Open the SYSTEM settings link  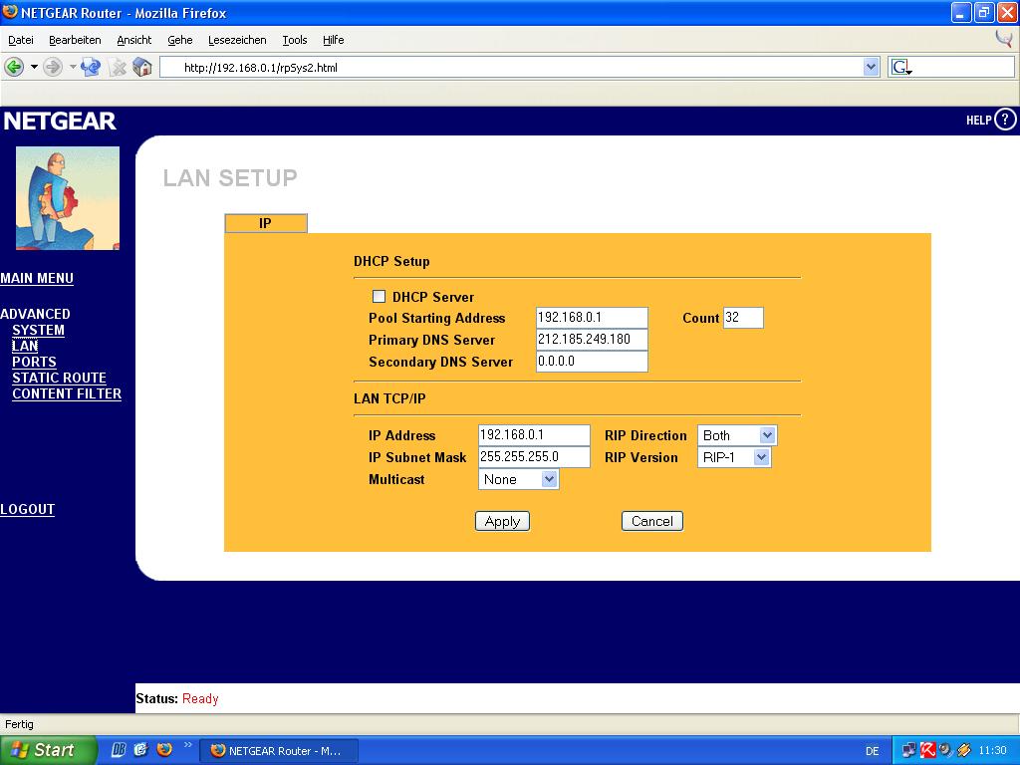39,330
